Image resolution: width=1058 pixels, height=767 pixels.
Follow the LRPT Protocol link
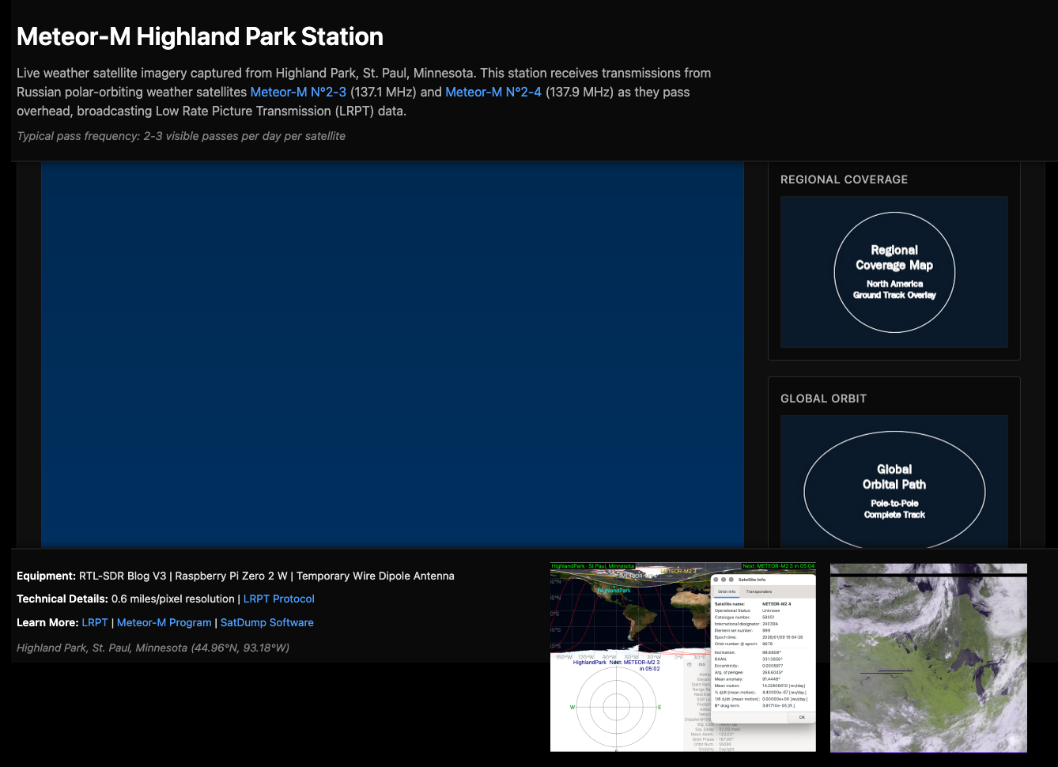click(x=278, y=599)
